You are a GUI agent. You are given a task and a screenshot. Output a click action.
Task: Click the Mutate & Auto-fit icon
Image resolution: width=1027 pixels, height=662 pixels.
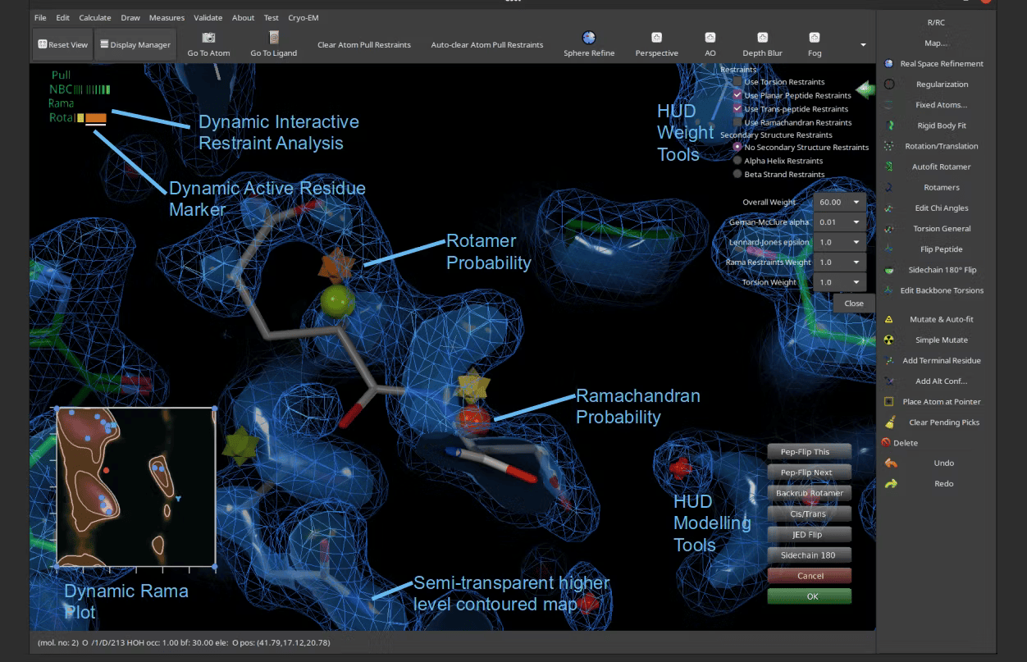coord(888,319)
